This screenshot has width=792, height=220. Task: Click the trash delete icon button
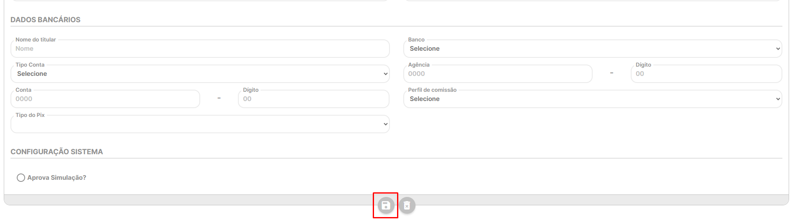click(x=407, y=205)
